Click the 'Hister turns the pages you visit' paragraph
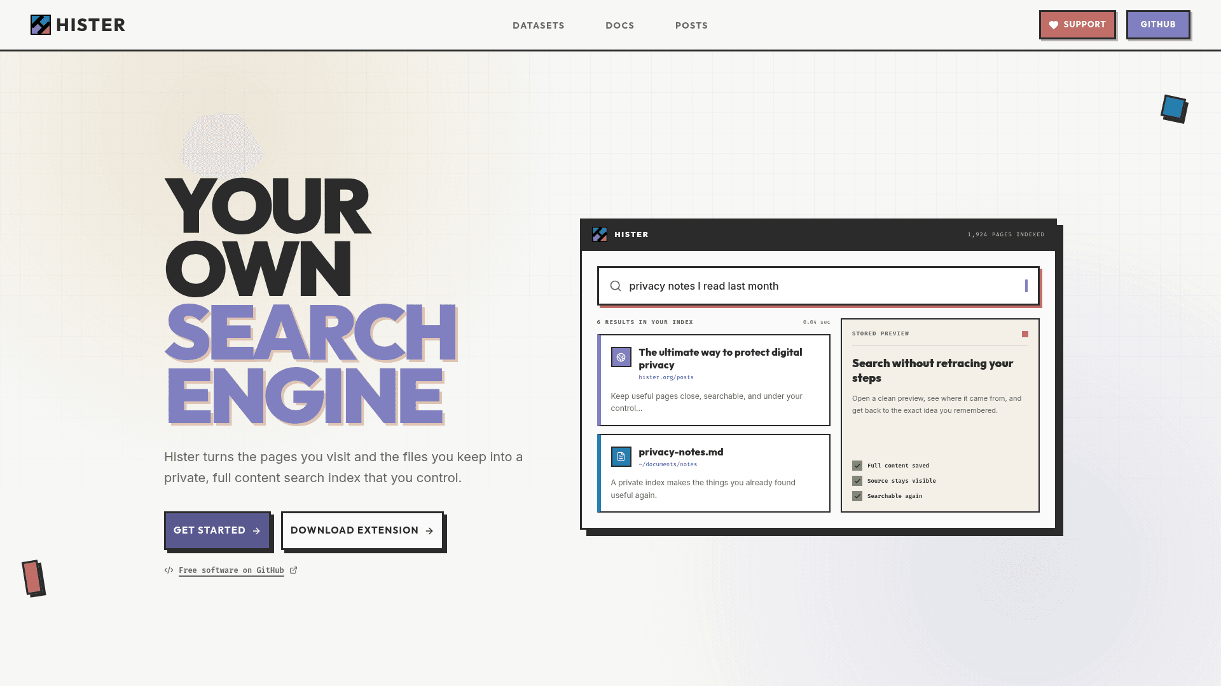Image resolution: width=1221 pixels, height=686 pixels. [x=343, y=467]
